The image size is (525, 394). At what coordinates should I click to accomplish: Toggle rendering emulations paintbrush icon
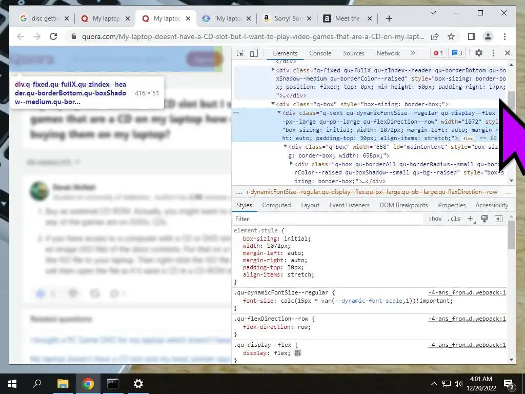pyautogui.click(x=484, y=219)
